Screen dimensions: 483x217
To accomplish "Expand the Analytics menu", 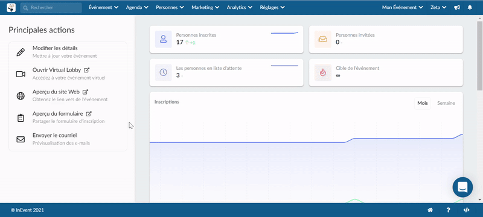I will [x=240, y=7].
